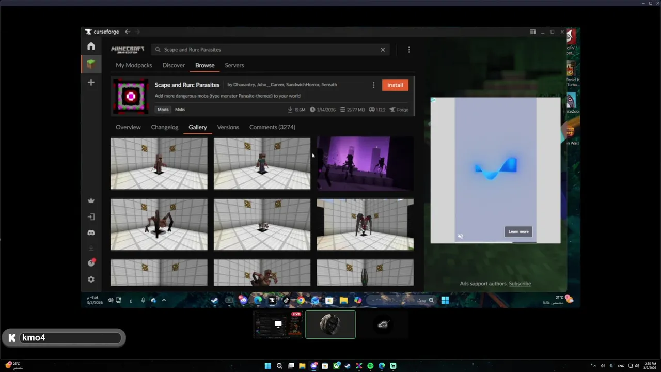The width and height of the screenshot is (661, 372).
Task: Open the three-dot menu next to Install
Action: [x=373, y=85]
